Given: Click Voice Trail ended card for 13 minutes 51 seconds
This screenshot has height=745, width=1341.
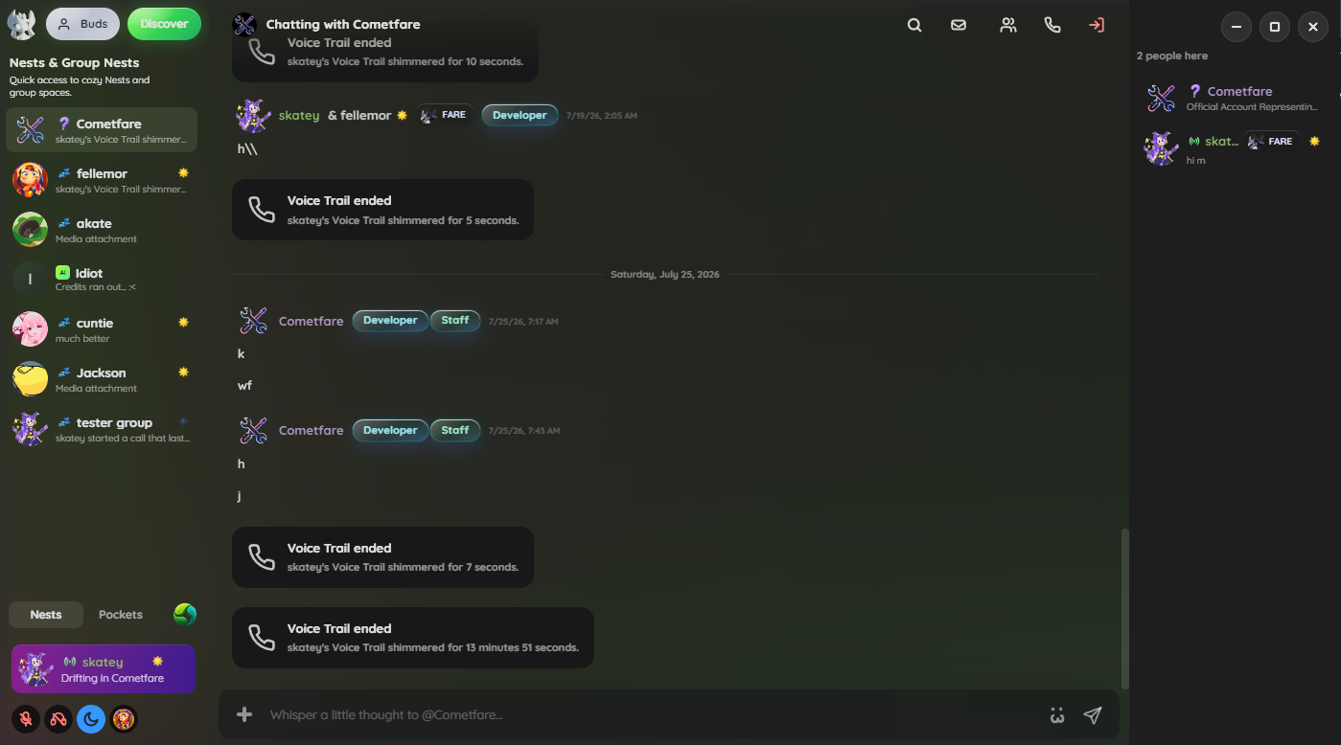Looking at the screenshot, I should point(413,638).
